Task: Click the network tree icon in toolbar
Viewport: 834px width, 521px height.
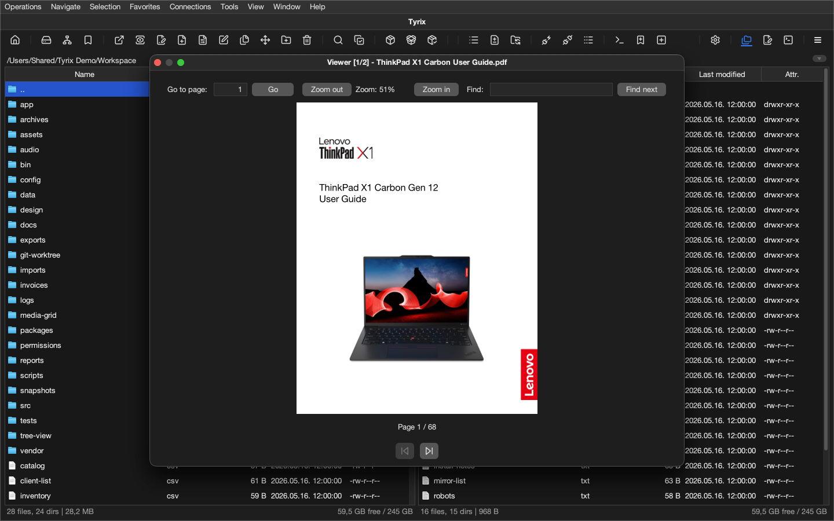Action: click(67, 40)
